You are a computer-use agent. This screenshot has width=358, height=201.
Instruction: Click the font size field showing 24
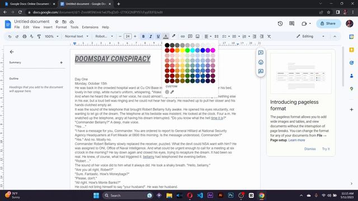coord(128,36)
